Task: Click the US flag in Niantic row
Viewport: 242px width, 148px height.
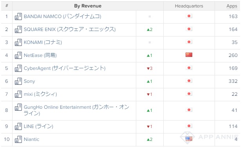Action: tap(189, 139)
